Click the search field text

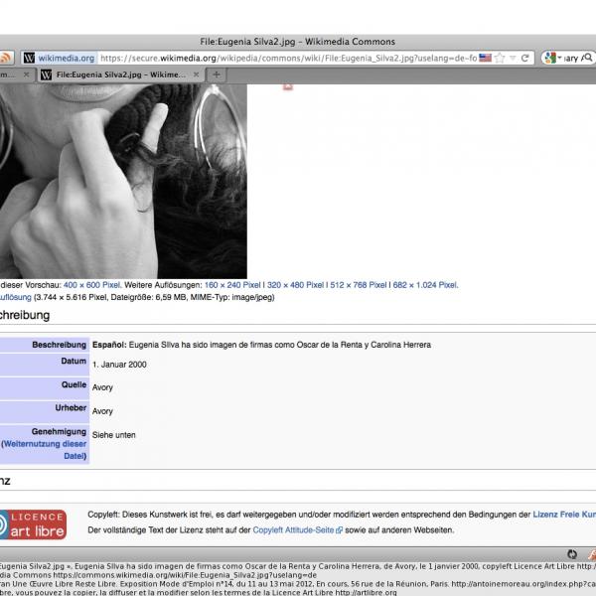571,59
